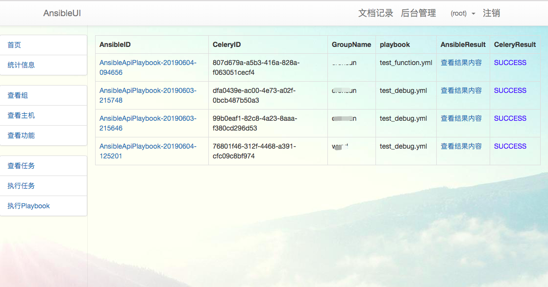Expand the (root) user dropdown

click(463, 14)
